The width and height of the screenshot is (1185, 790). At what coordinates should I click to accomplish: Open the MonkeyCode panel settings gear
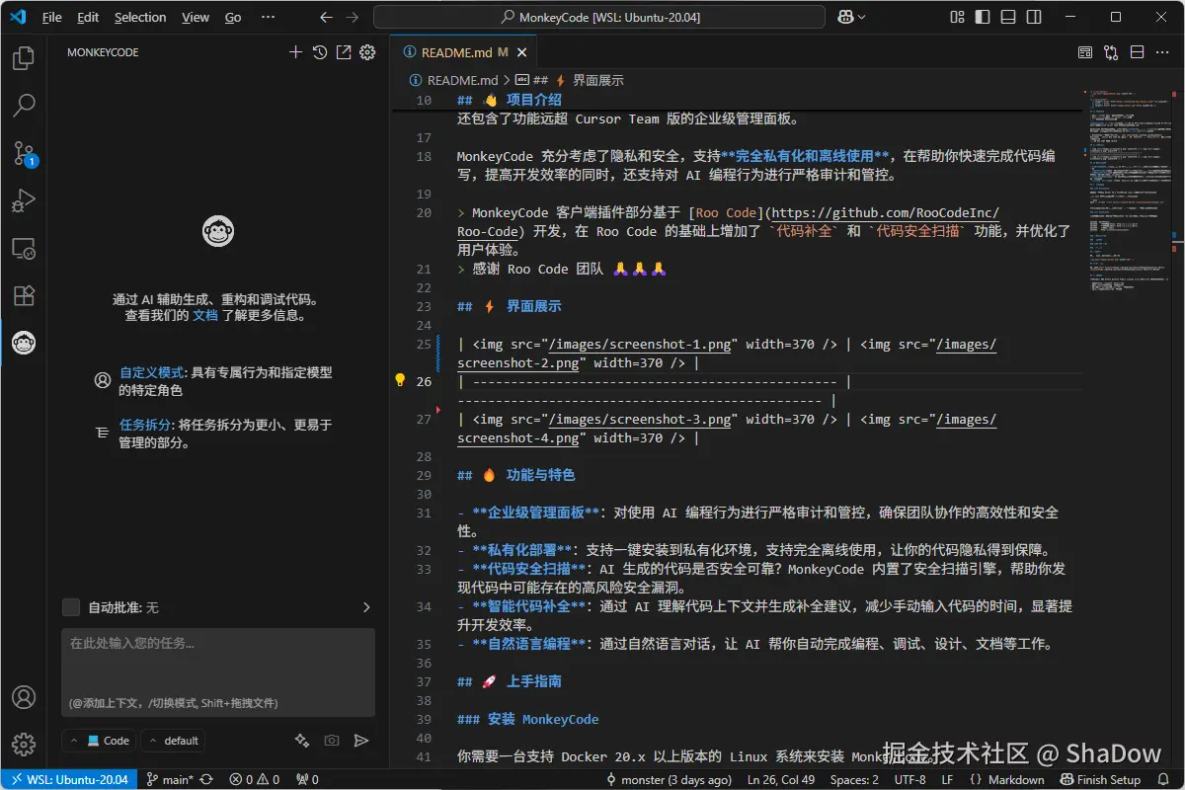pos(366,51)
